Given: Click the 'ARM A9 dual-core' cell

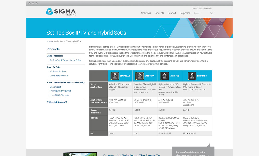Looking at the screenshot, I should pyautogui.click(x=197, y=102).
